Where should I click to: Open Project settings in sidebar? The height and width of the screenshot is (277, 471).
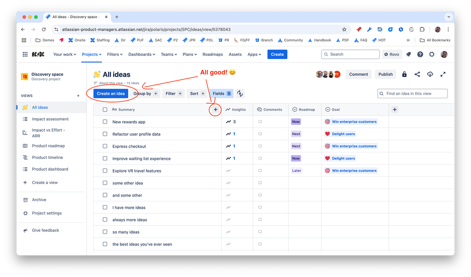(47, 213)
